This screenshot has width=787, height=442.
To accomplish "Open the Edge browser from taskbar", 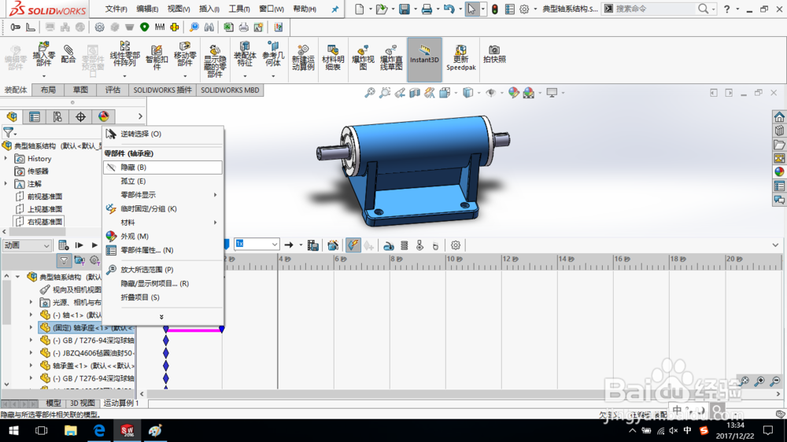I will (x=99, y=430).
